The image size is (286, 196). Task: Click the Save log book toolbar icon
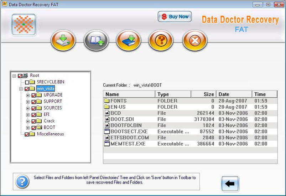[x=129, y=40]
